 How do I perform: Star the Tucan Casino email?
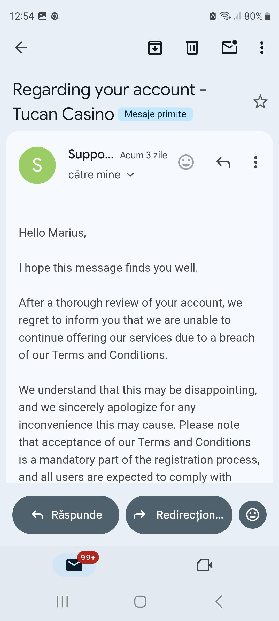(x=260, y=102)
